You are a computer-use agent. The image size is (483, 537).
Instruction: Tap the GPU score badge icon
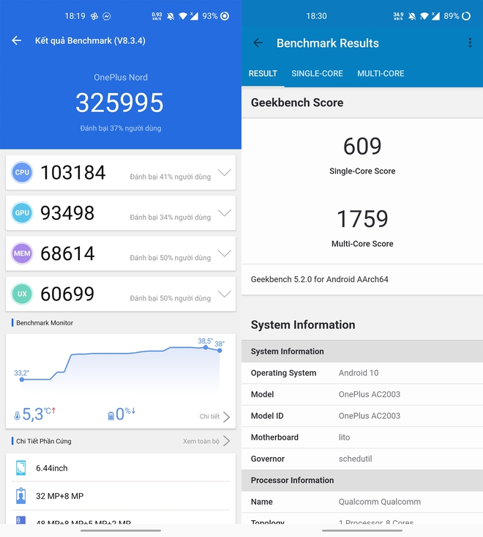(22, 212)
